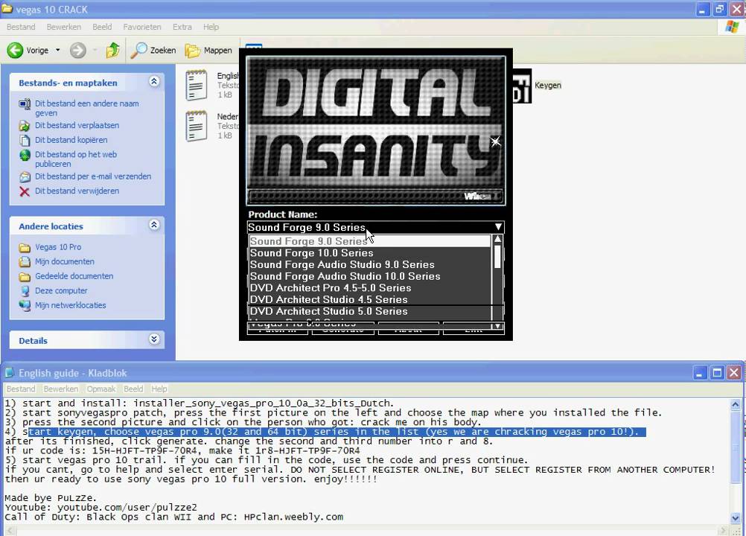This screenshot has height=536, width=746.
Task: Click 'Dit bestand per e-mail verzenden'
Action: tap(93, 176)
